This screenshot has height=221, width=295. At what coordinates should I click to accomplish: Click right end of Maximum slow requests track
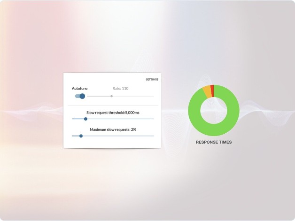coord(153,136)
